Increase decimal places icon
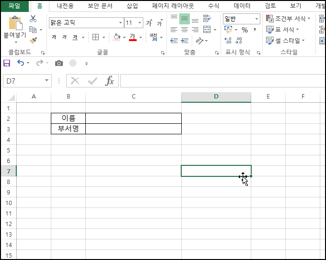This screenshot has width=326, height=260. click(x=228, y=41)
